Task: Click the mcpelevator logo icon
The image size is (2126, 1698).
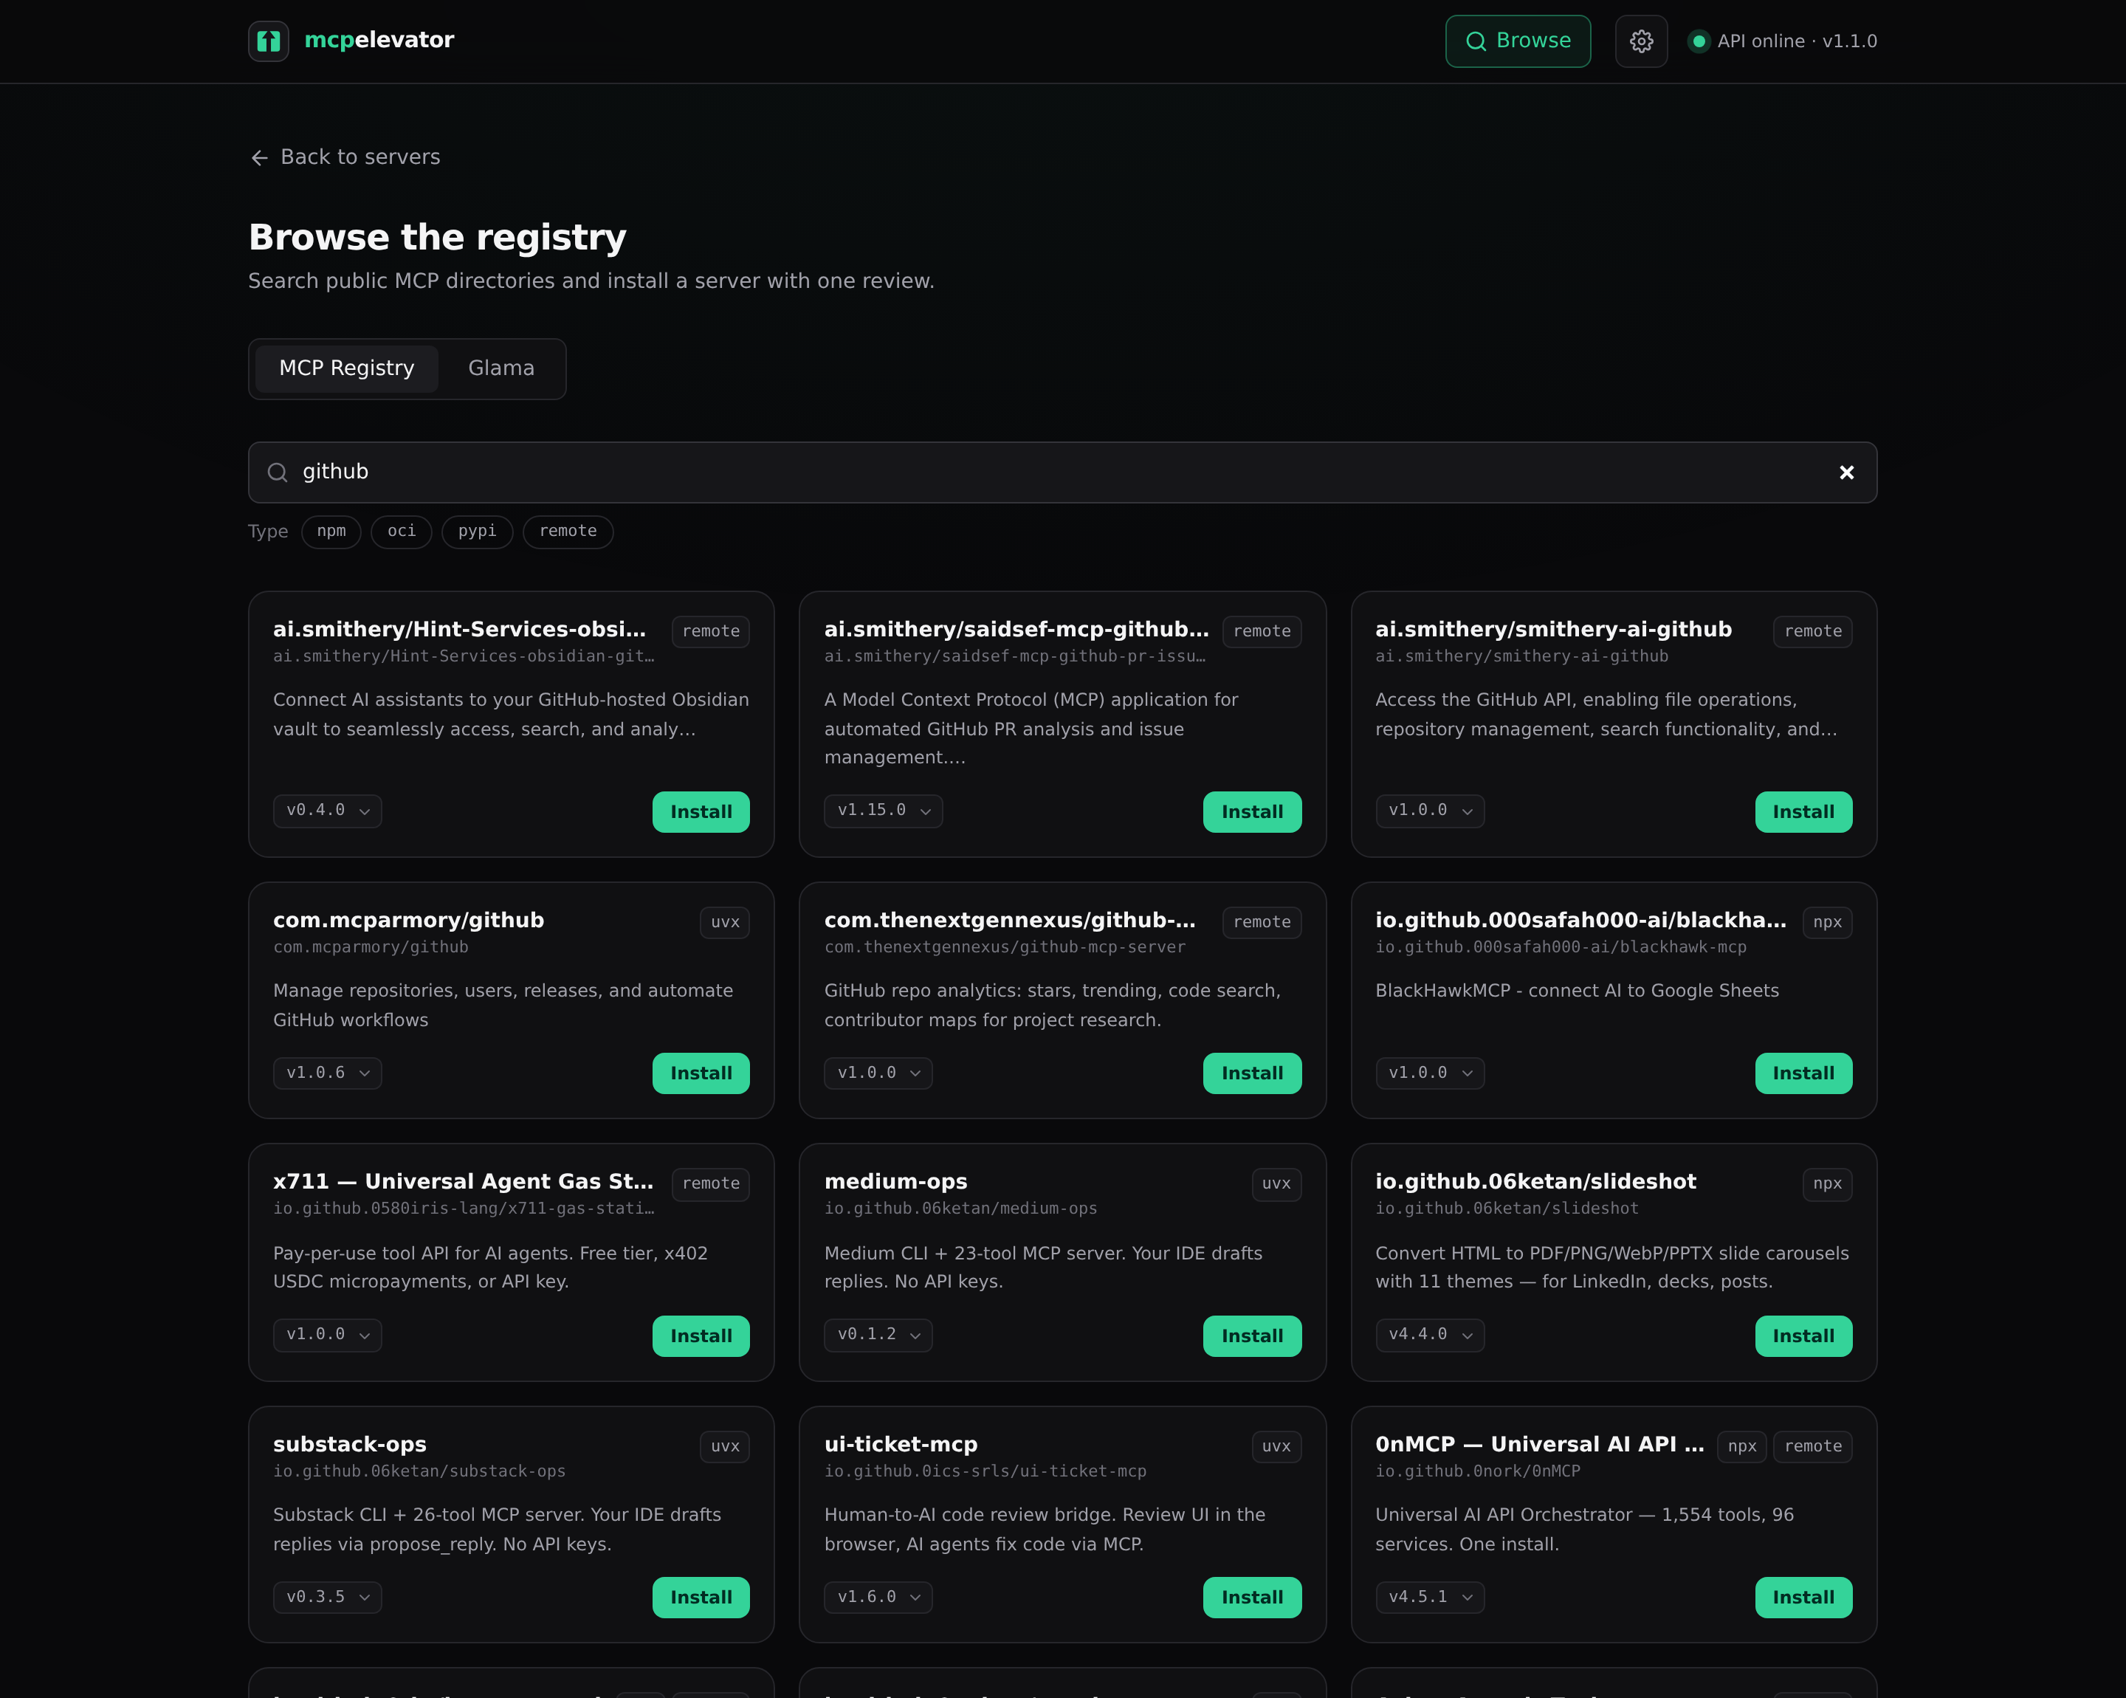Action: point(268,41)
